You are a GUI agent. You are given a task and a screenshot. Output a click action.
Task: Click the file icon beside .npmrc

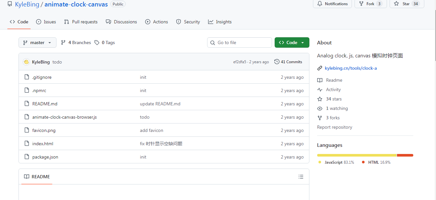click(x=27, y=90)
